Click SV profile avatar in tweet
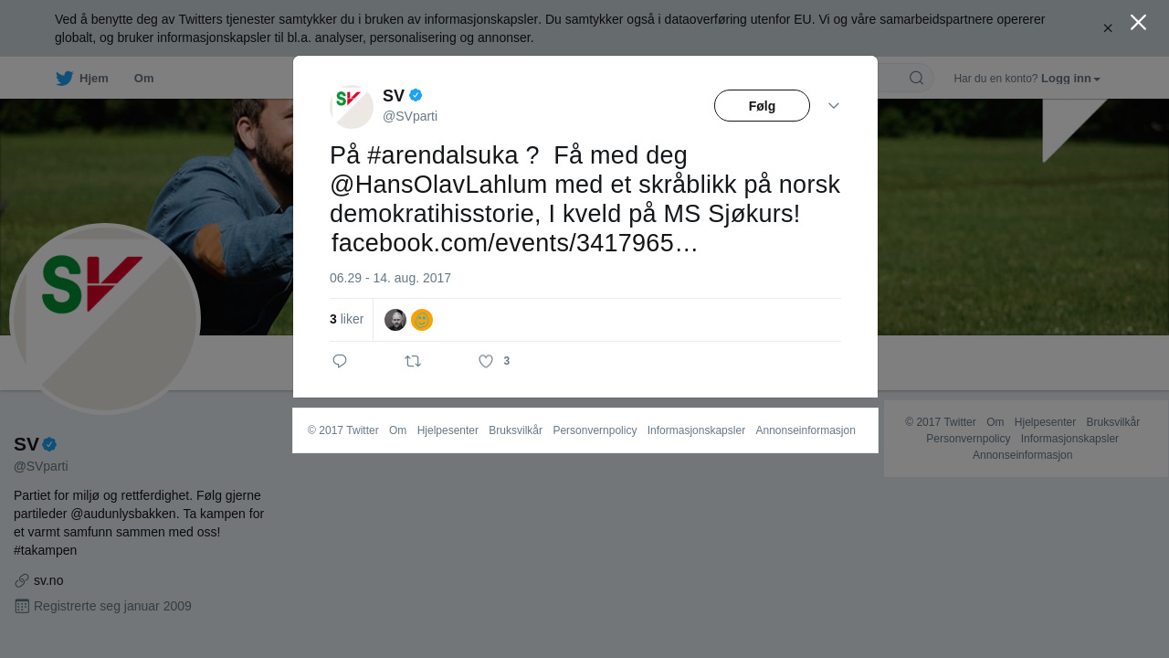The height and width of the screenshot is (658, 1169). (x=352, y=107)
